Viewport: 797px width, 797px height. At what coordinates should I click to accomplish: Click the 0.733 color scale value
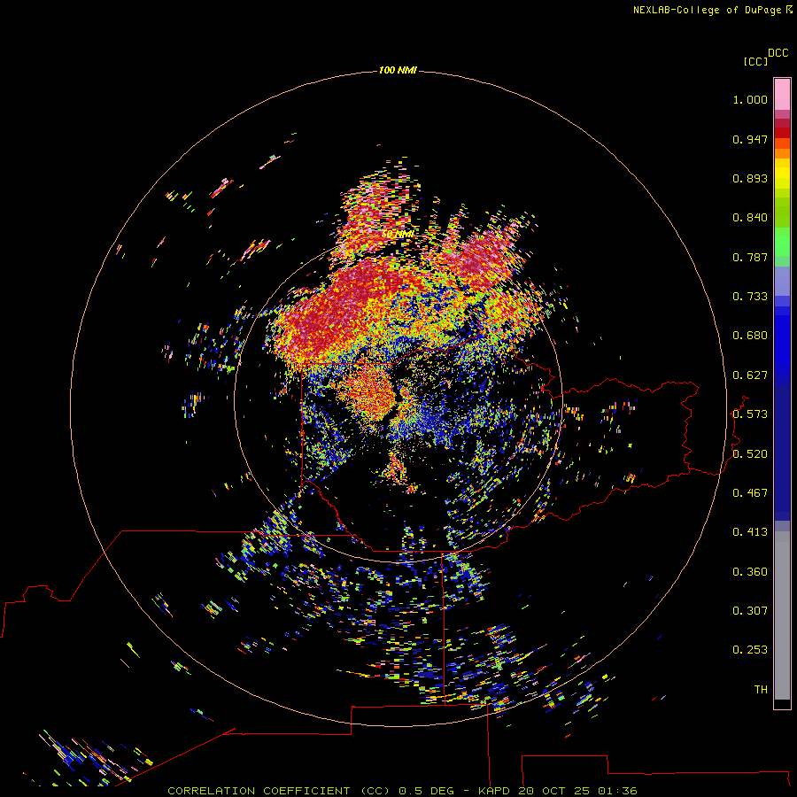[x=750, y=297]
